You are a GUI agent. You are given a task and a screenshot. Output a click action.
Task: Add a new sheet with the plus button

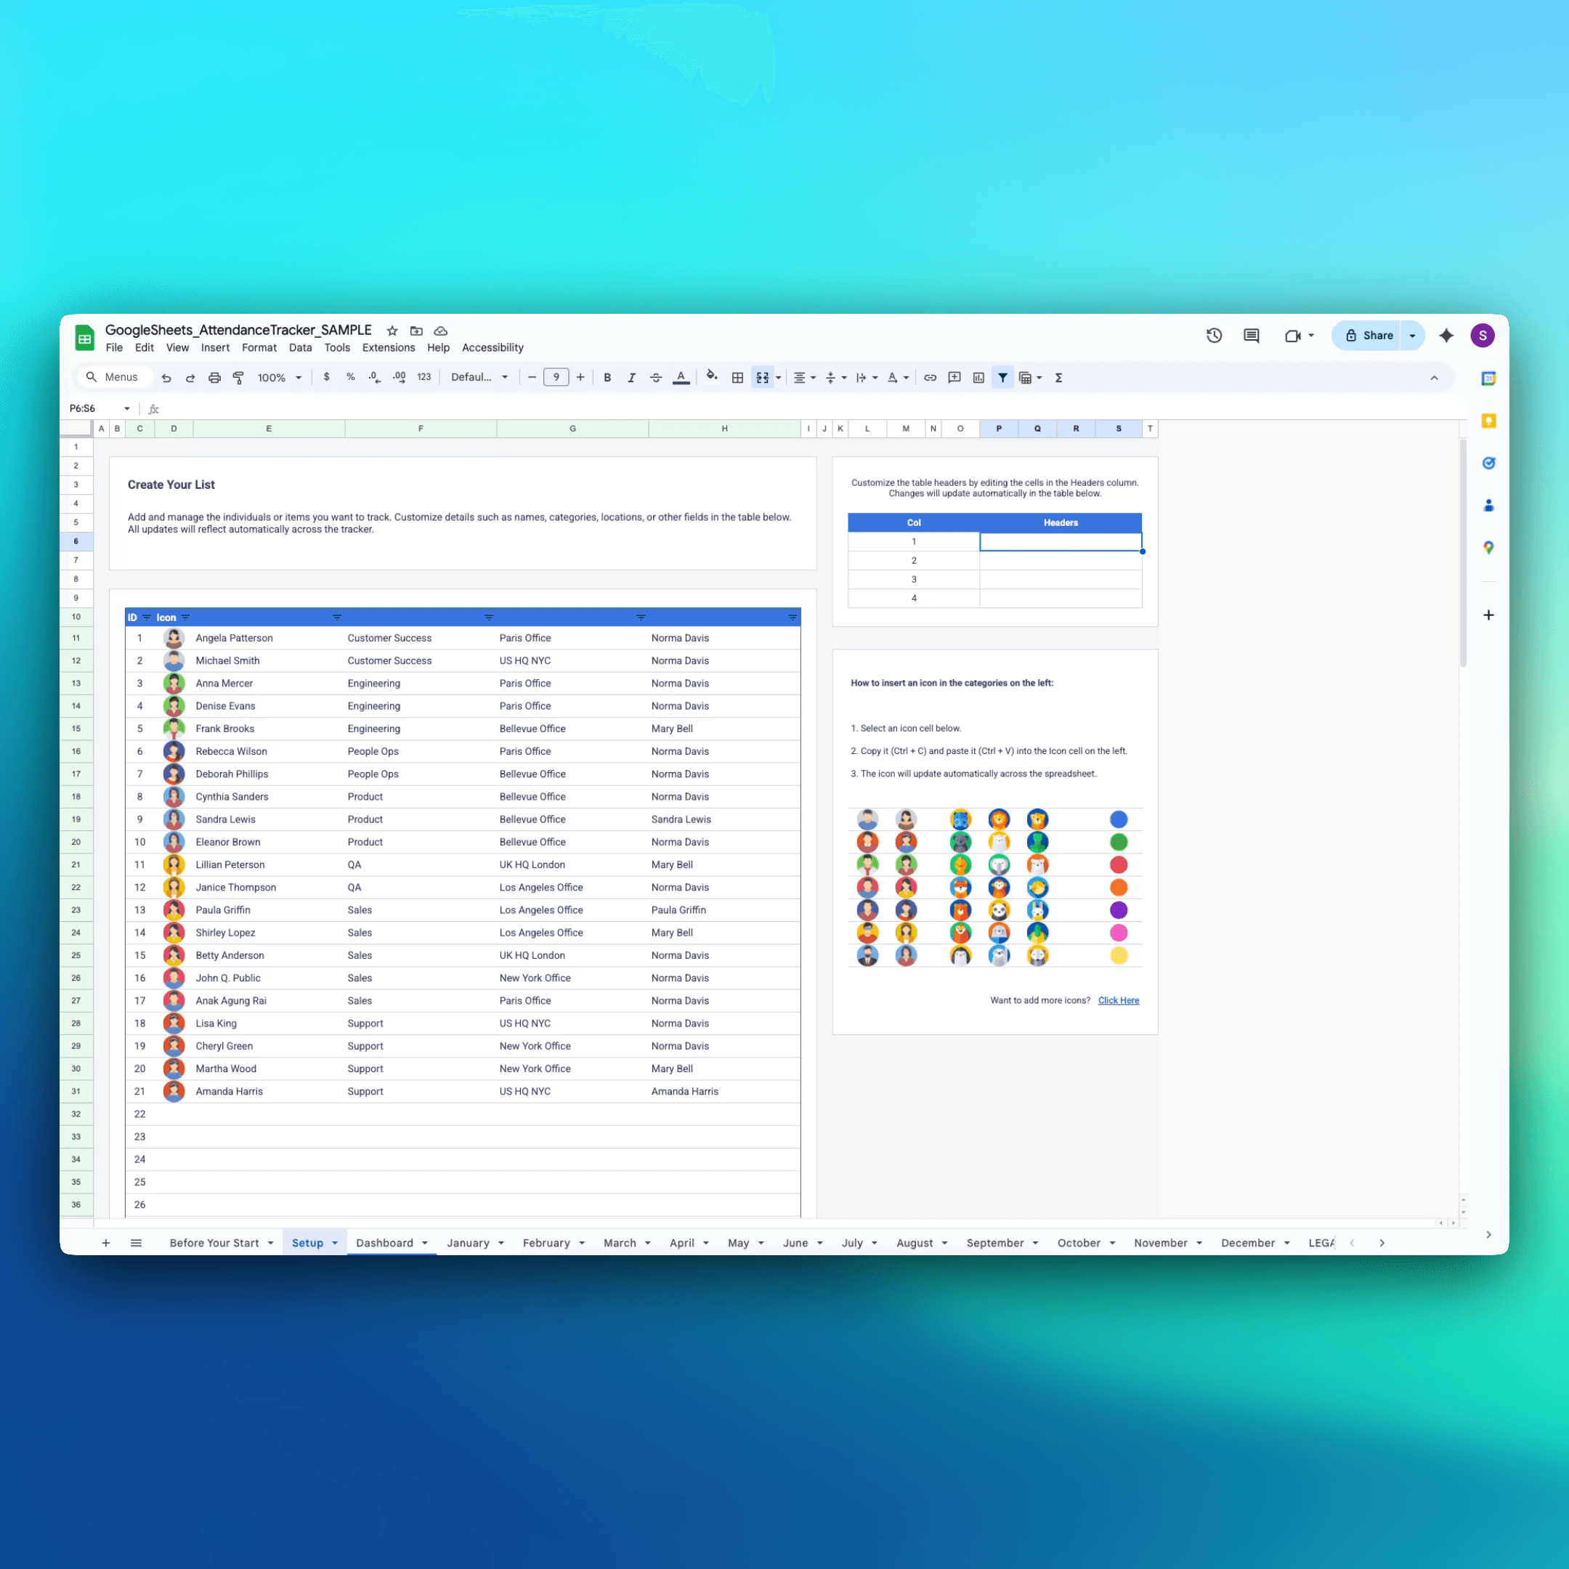tap(105, 1243)
